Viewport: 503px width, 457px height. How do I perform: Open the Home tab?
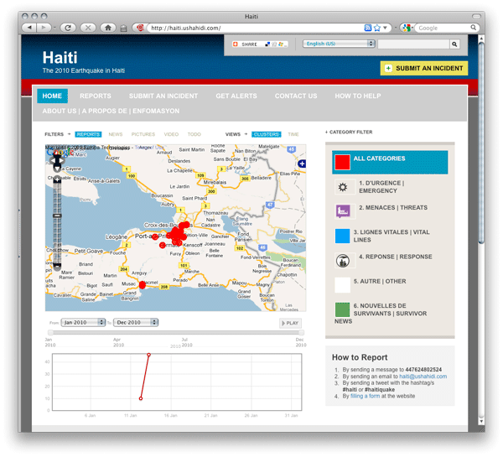pyautogui.click(x=52, y=96)
